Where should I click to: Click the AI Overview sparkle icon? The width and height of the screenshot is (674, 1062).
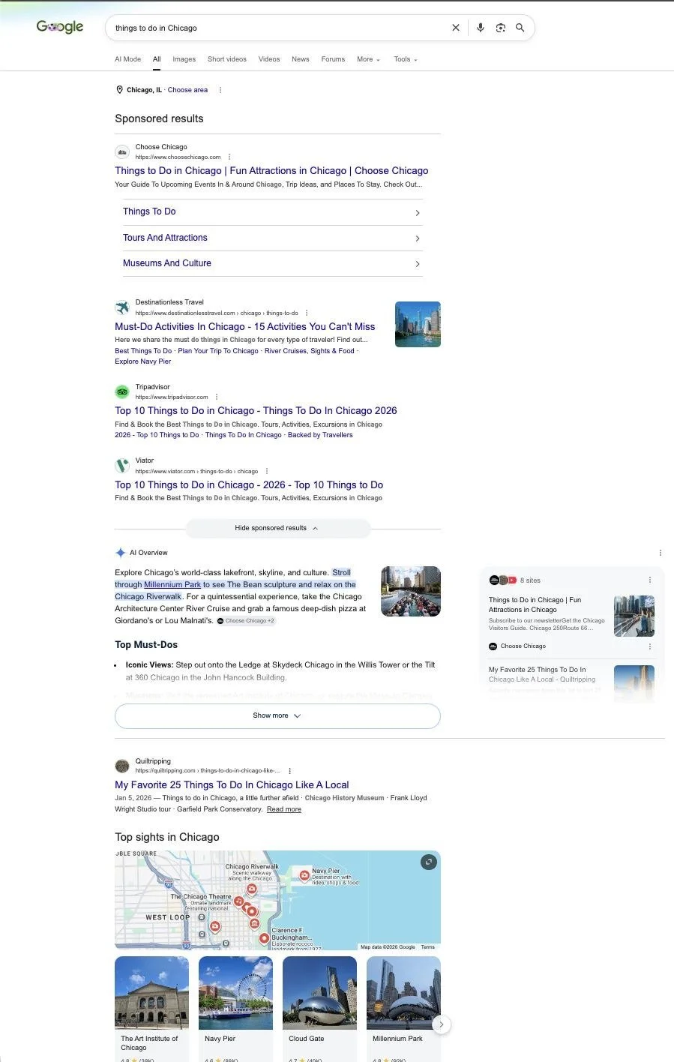point(121,553)
